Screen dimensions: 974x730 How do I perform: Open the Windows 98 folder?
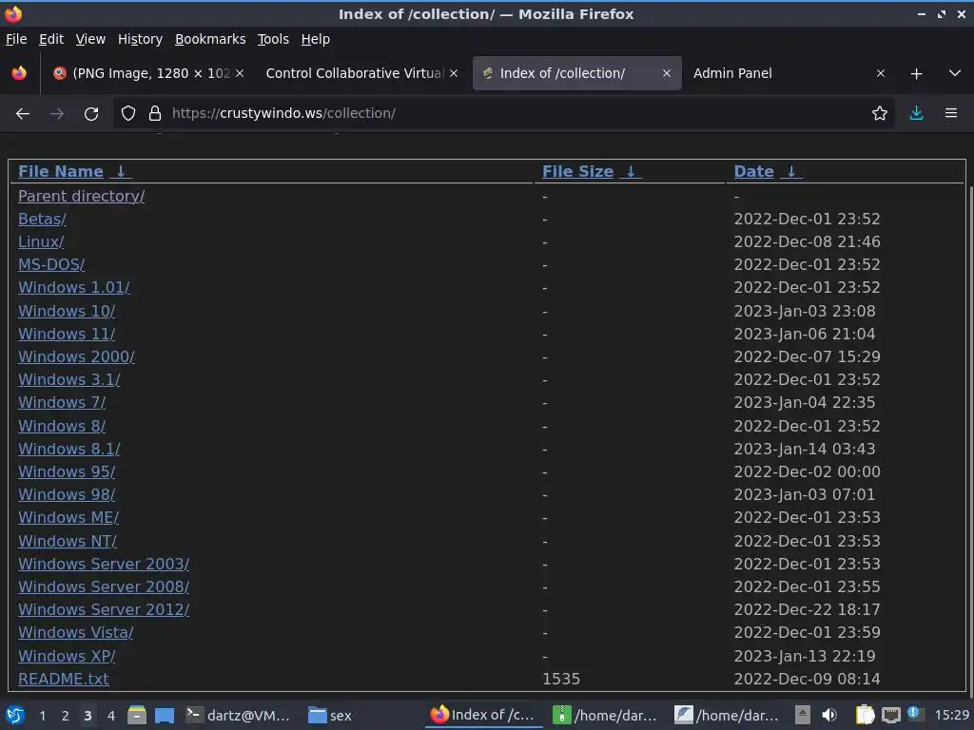tap(67, 494)
